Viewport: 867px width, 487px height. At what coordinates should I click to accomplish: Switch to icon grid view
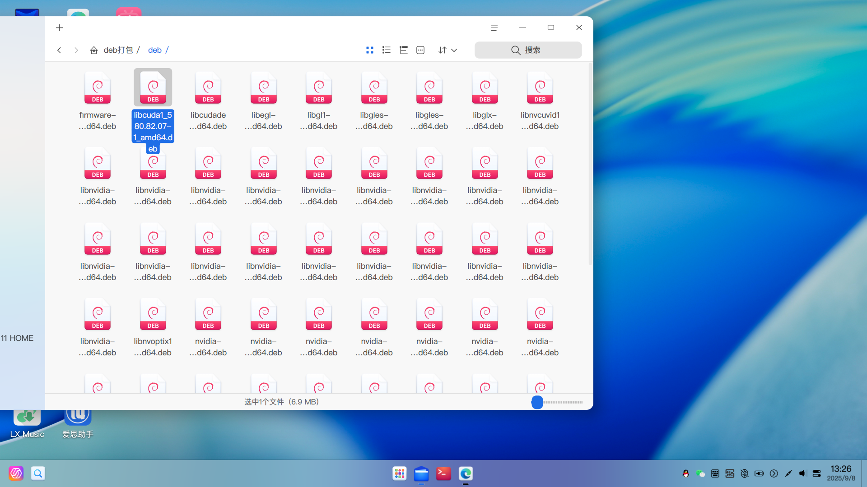coord(370,50)
